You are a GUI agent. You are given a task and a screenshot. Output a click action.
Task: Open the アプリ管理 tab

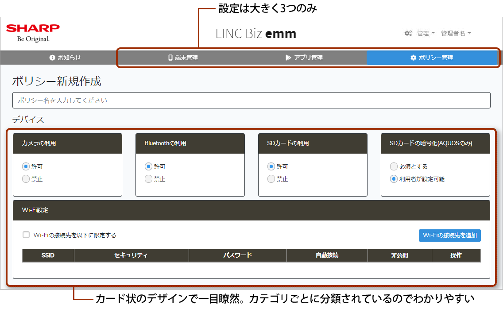304,58
